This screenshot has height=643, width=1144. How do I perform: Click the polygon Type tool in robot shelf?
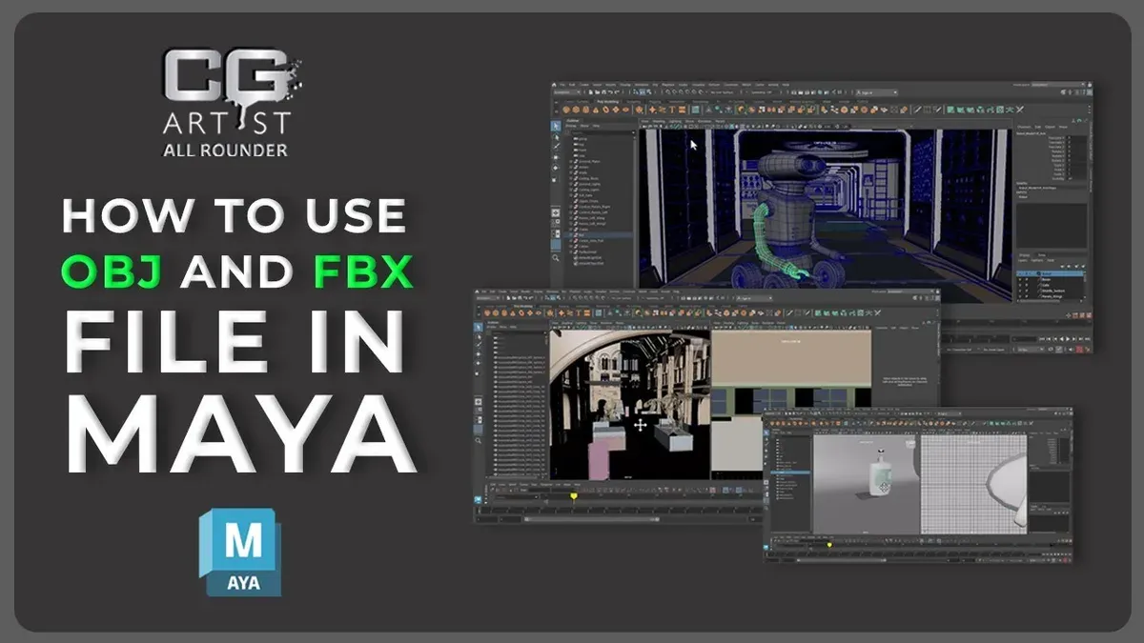click(672, 110)
